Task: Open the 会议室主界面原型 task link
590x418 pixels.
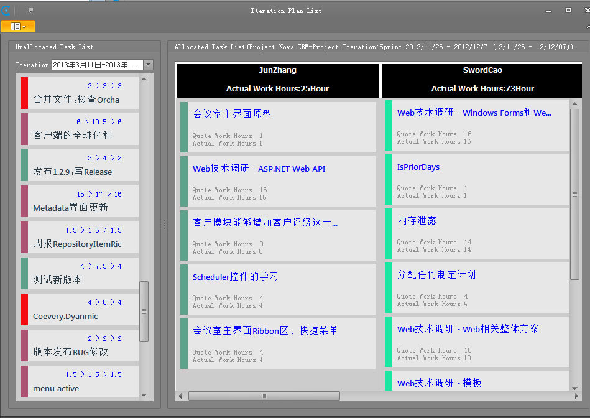Action: pyautogui.click(x=232, y=114)
